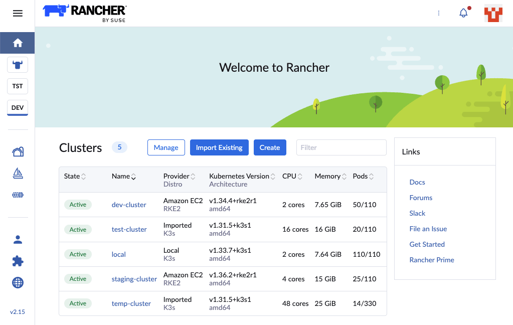
Task: Click Import Existing cluster button
Action: pos(219,147)
